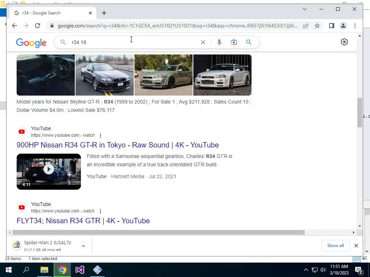Search by image camera icon
Viewport: 370px width, 277px height.
coord(234,42)
